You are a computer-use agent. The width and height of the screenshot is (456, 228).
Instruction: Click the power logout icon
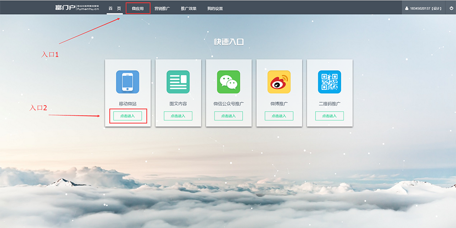(451, 8)
